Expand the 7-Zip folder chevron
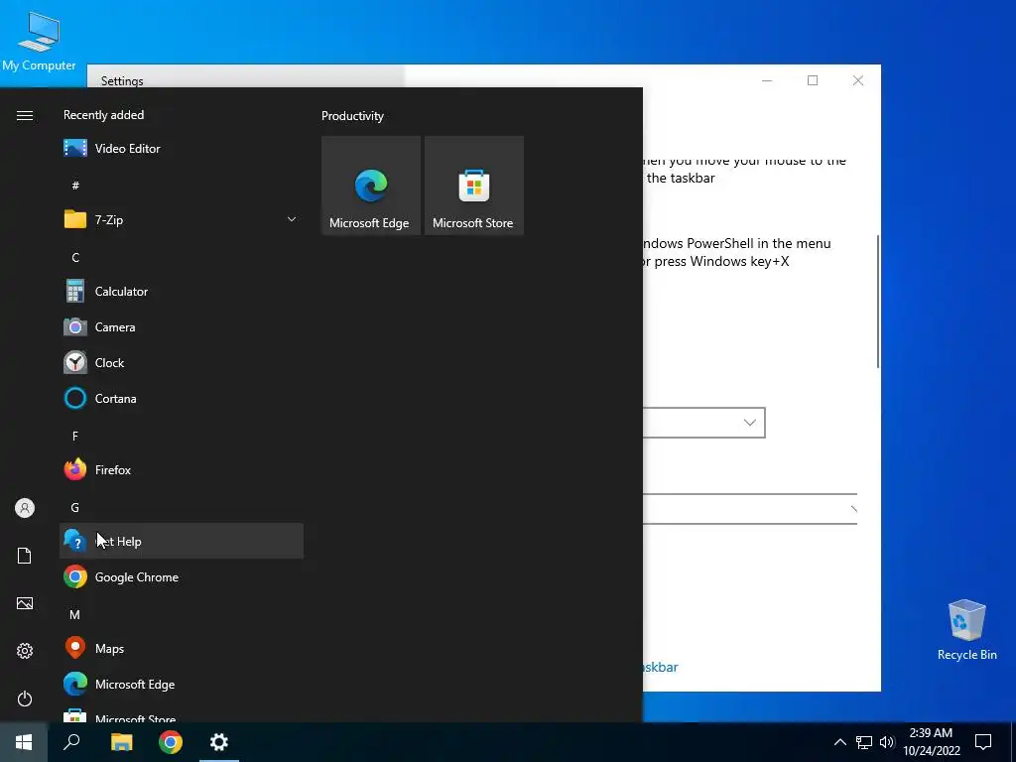The width and height of the screenshot is (1016, 762). [292, 219]
